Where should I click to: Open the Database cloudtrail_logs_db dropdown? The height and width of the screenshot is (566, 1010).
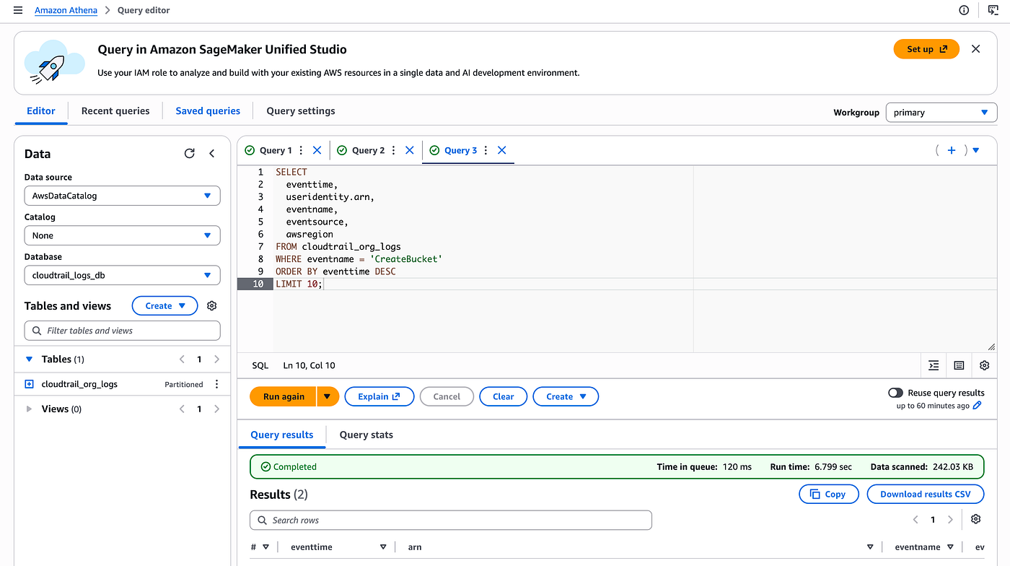[122, 275]
